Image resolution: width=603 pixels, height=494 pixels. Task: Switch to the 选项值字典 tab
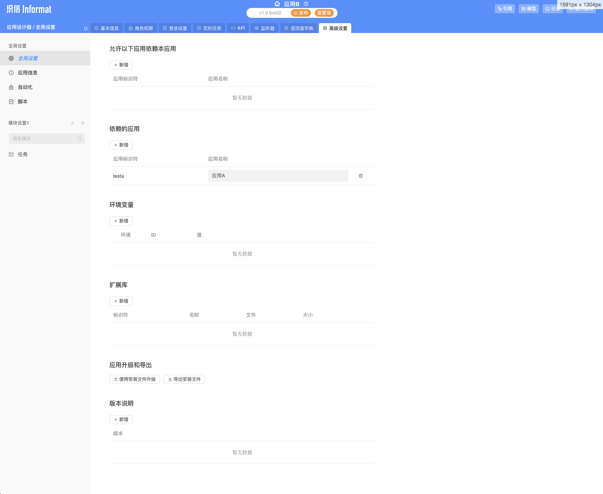point(299,28)
